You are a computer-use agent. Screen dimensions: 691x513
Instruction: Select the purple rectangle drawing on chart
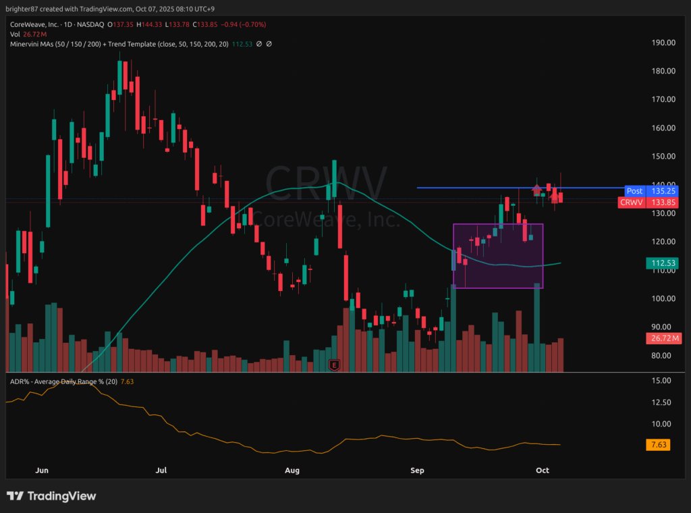(x=498, y=224)
